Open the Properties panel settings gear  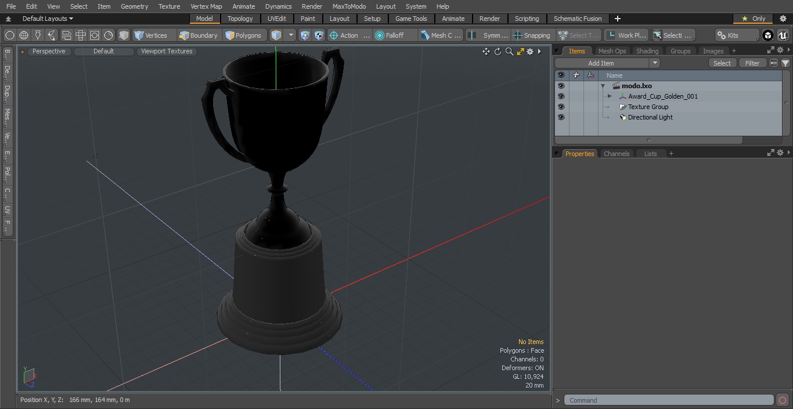point(780,153)
